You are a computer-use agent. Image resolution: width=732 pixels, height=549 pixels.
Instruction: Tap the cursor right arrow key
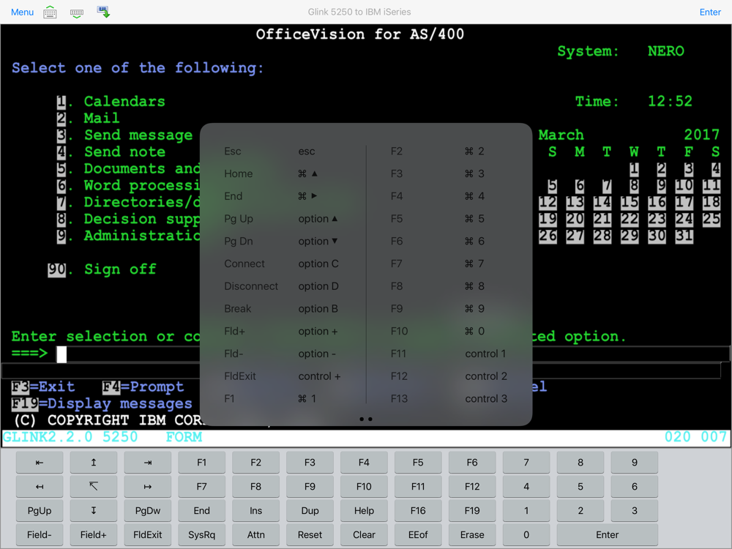click(x=148, y=487)
